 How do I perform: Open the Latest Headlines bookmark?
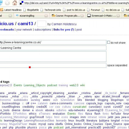point(13,10)
